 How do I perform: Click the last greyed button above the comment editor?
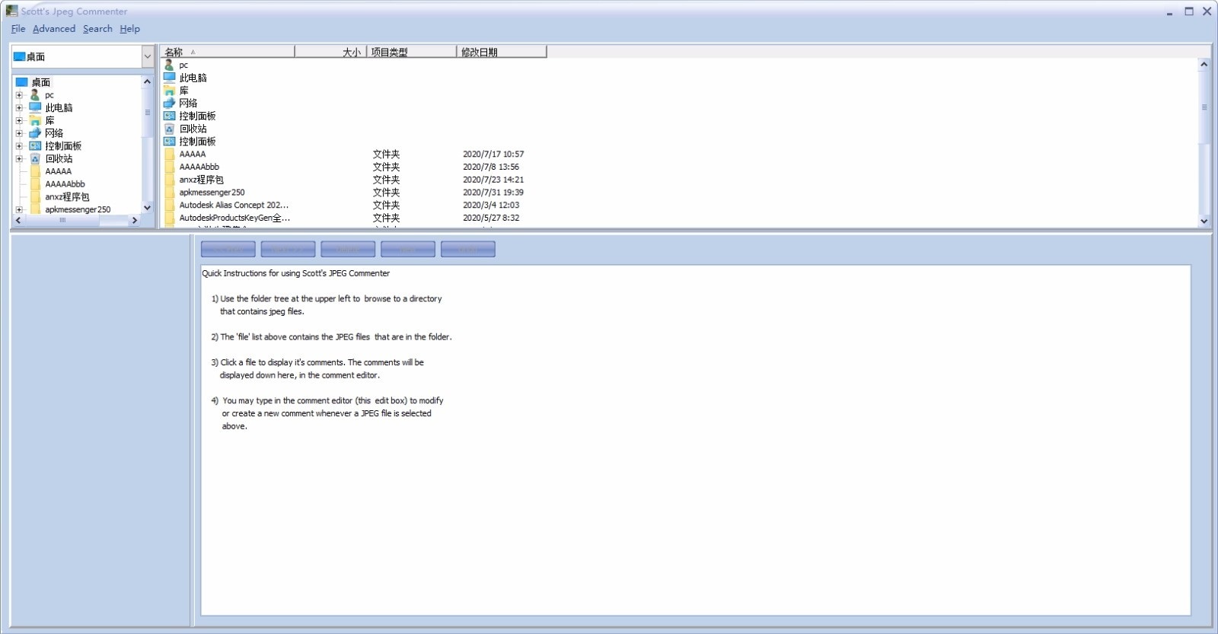coord(468,249)
